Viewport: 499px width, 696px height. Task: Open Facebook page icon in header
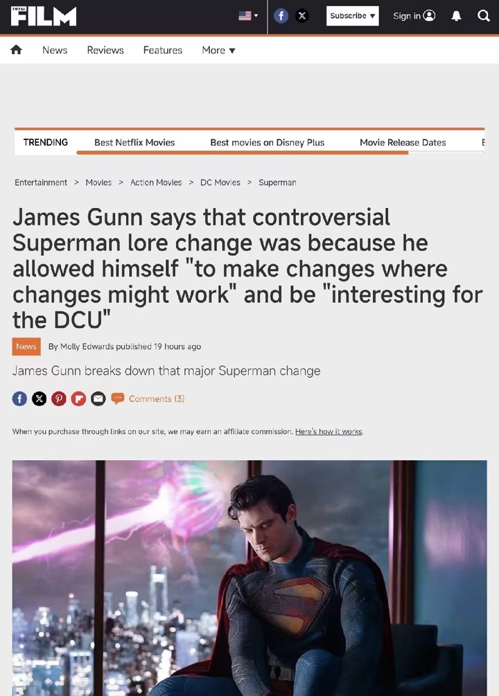point(281,16)
